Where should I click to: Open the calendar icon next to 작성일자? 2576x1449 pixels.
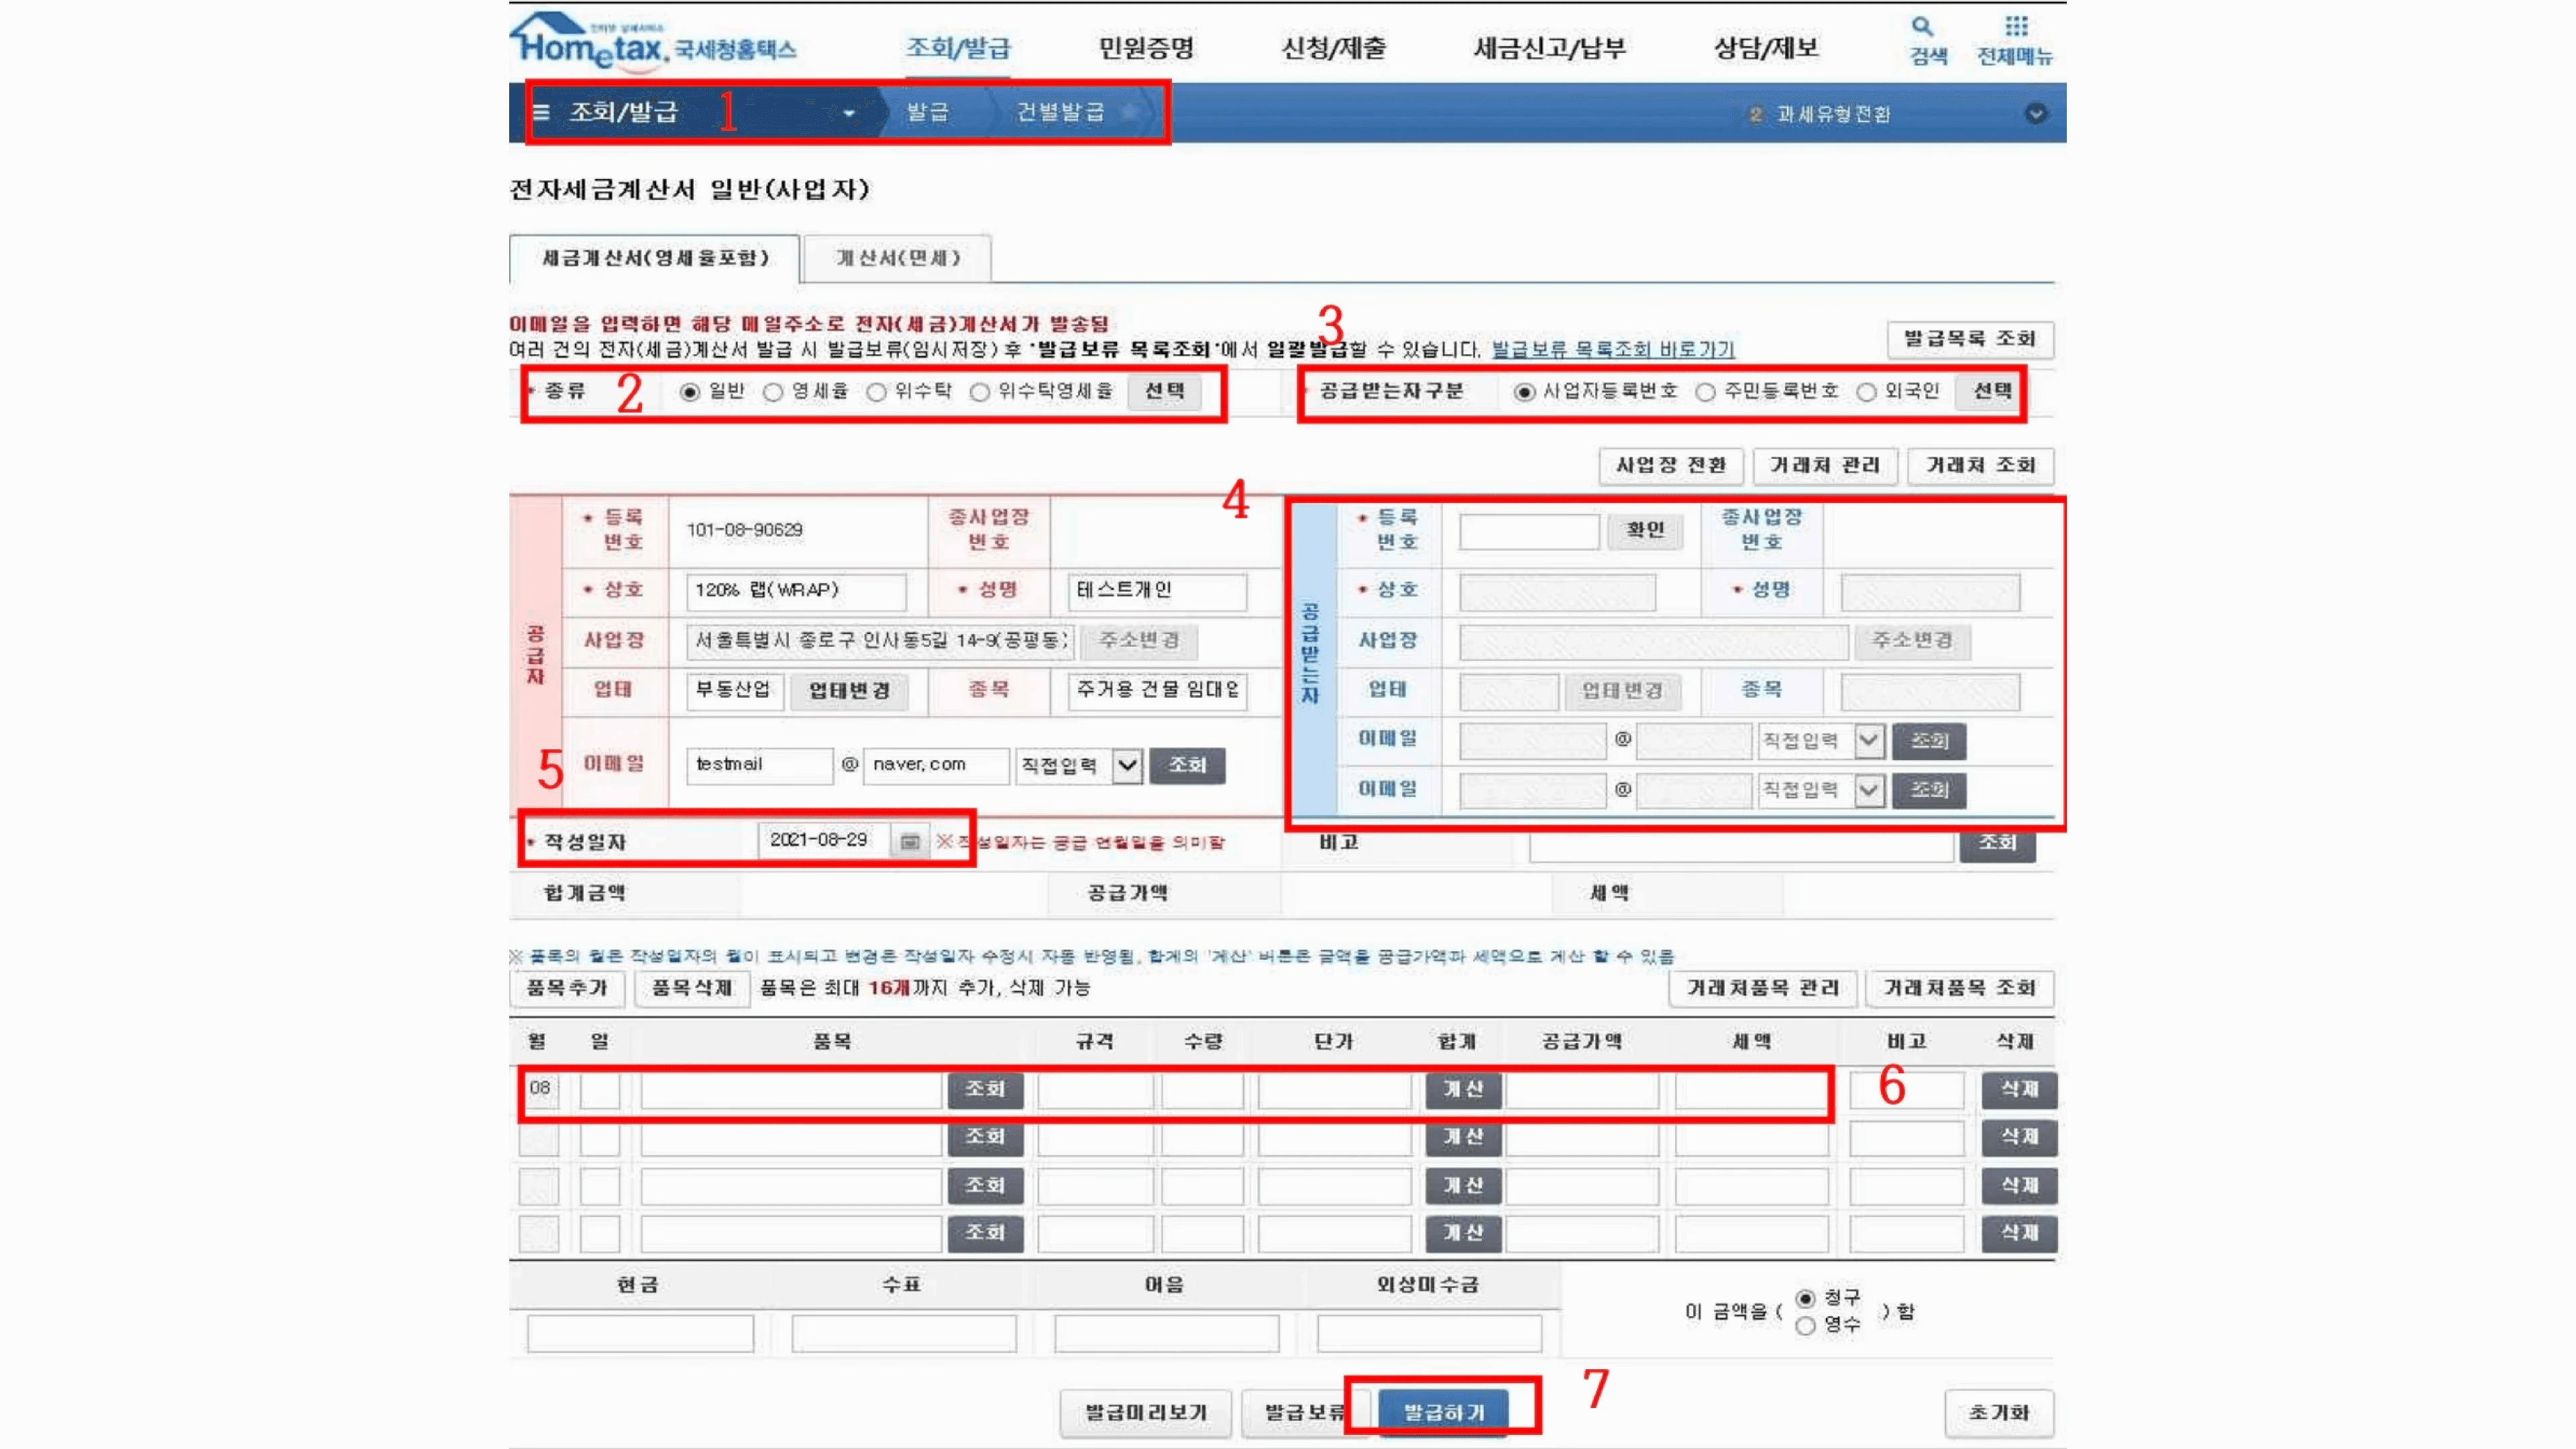[x=909, y=841]
